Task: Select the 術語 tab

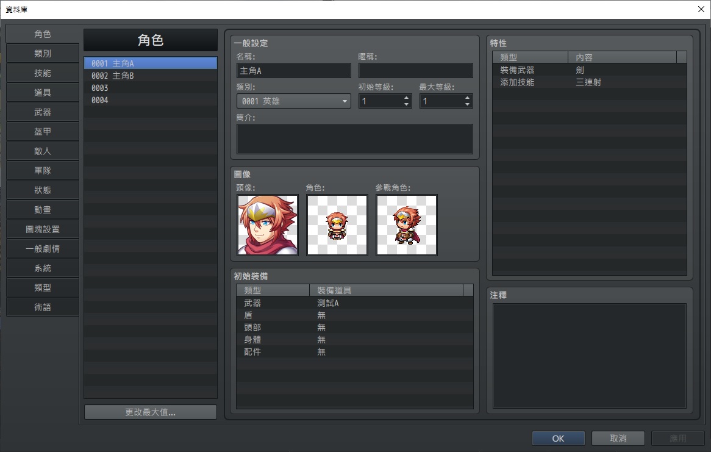Action: click(43, 307)
